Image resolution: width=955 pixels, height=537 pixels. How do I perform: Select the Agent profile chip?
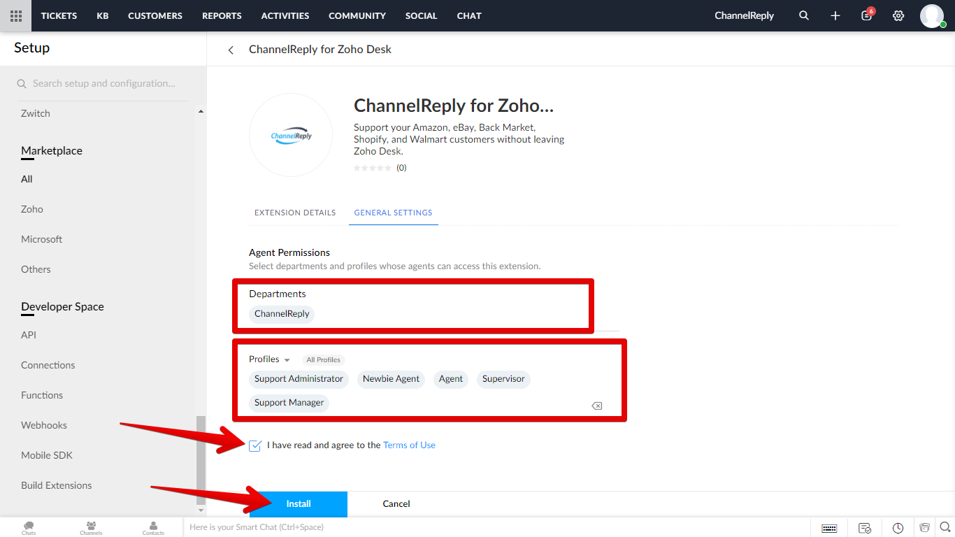point(451,379)
